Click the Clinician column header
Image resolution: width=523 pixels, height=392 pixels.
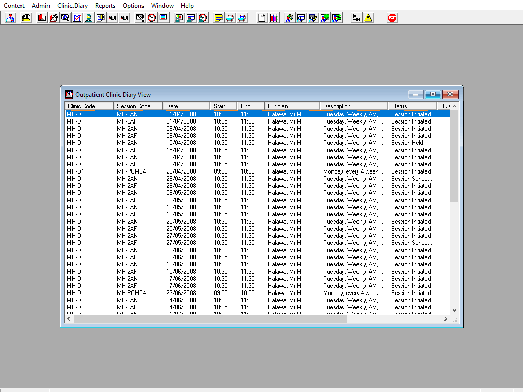coord(292,106)
